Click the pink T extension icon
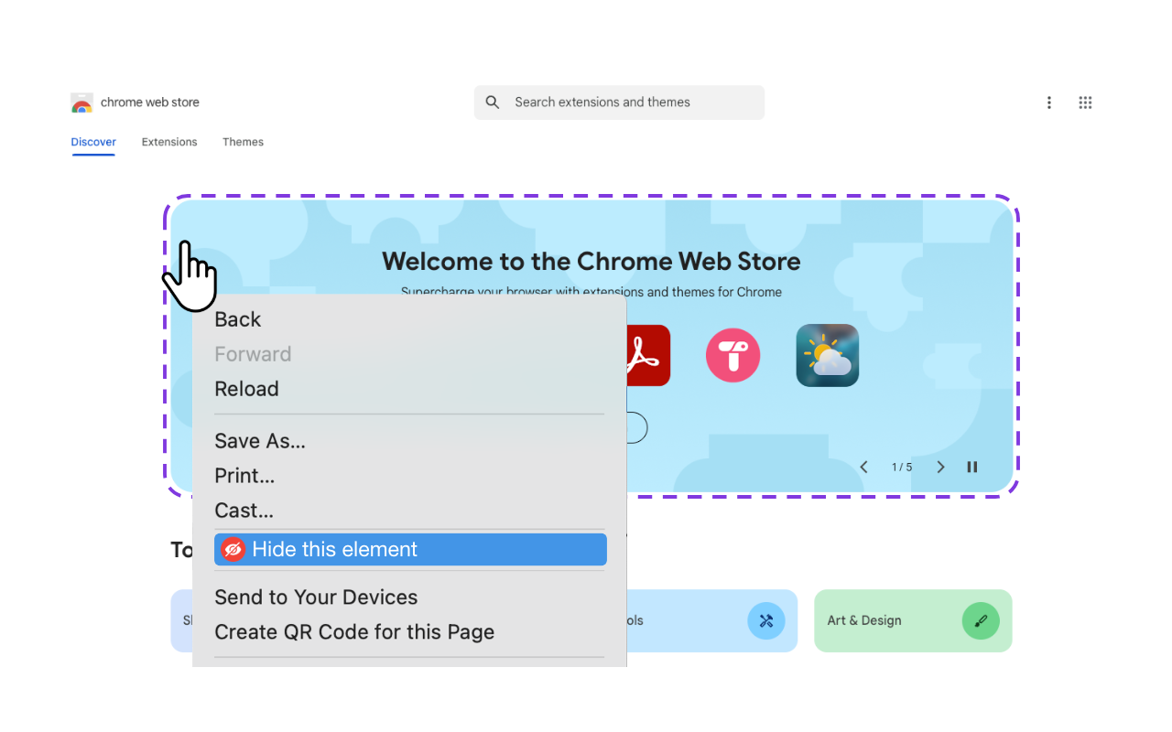The height and width of the screenshot is (732, 1172). [732, 355]
